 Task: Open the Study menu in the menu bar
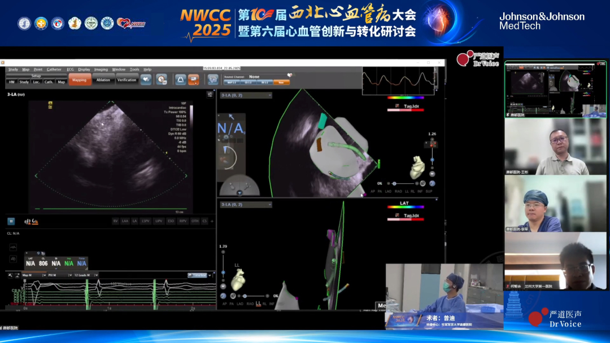13,69
